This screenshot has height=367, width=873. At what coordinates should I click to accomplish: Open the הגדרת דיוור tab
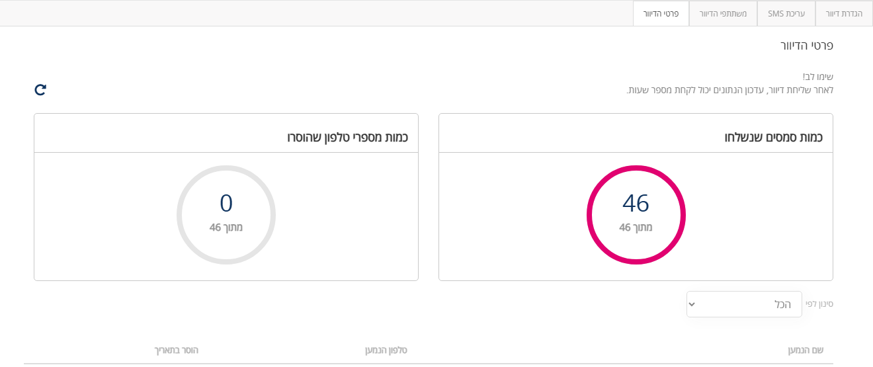(844, 13)
